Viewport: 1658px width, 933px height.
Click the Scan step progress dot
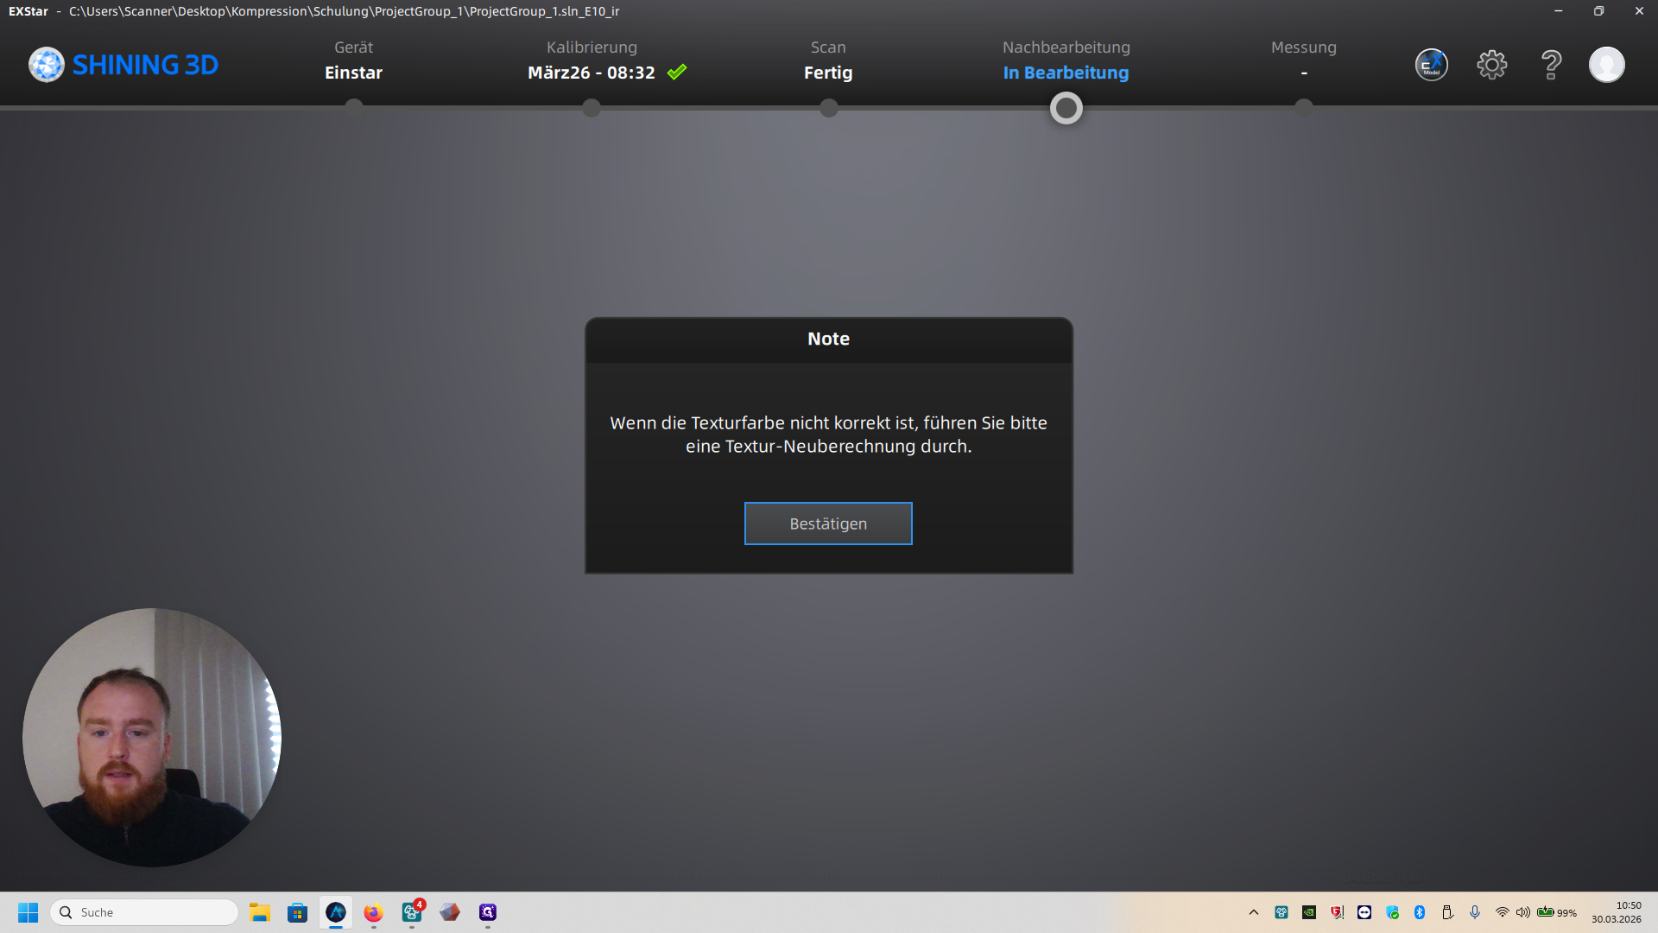tap(828, 108)
